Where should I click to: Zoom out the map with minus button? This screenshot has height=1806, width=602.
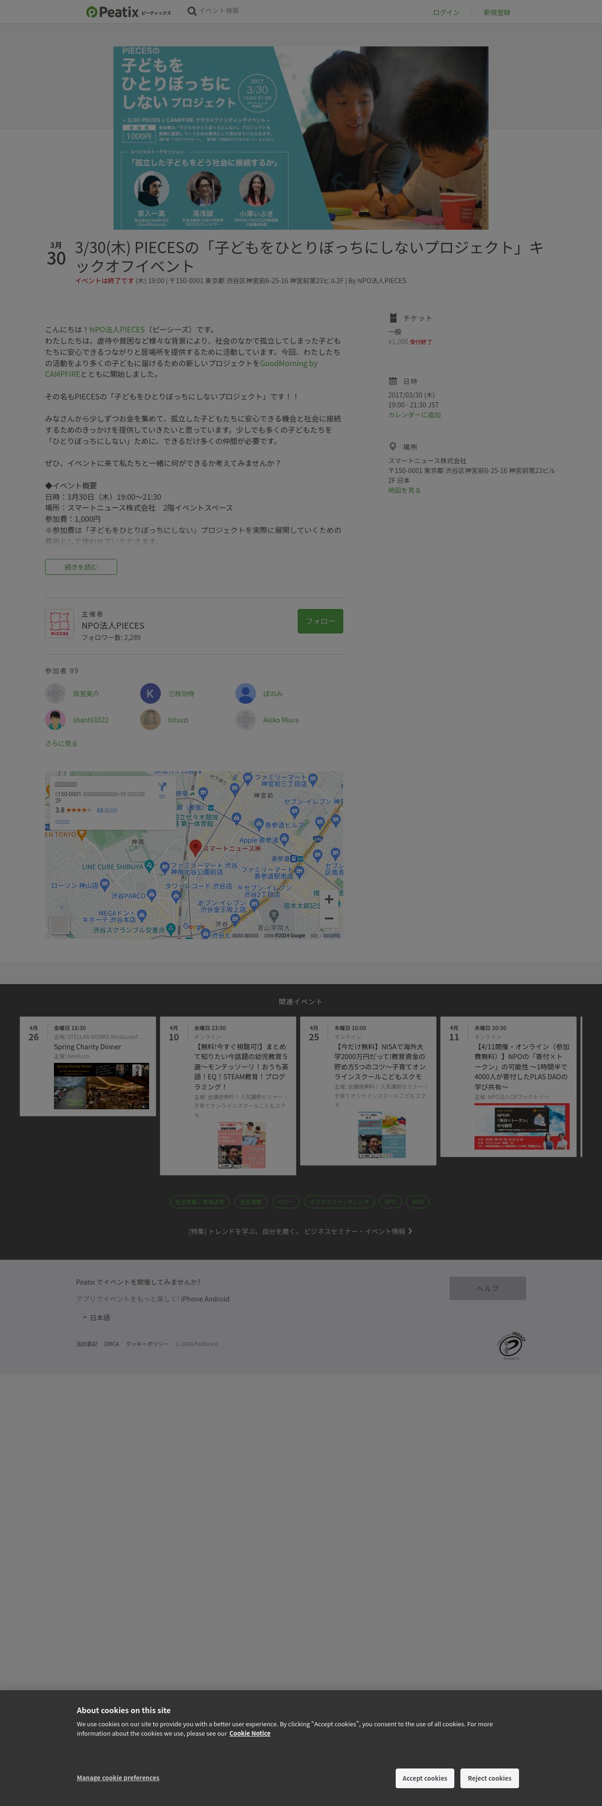pyautogui.click(x=329, y=918)
